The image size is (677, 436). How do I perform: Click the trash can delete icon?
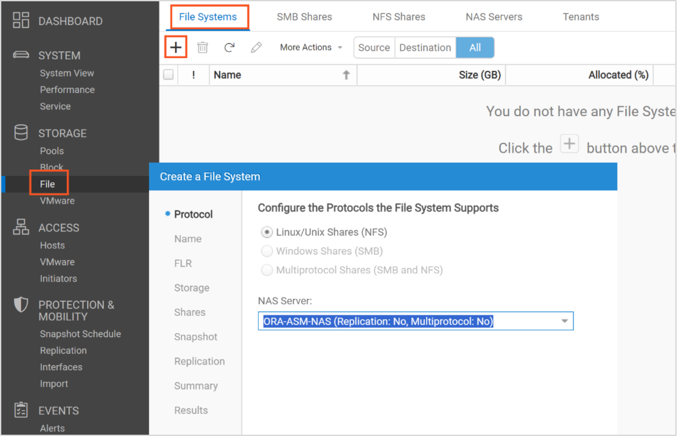click(203, 47)
